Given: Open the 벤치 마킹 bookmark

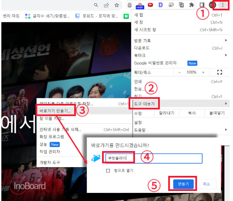Looking at the screenshot, I should click(x=11, y=16).
